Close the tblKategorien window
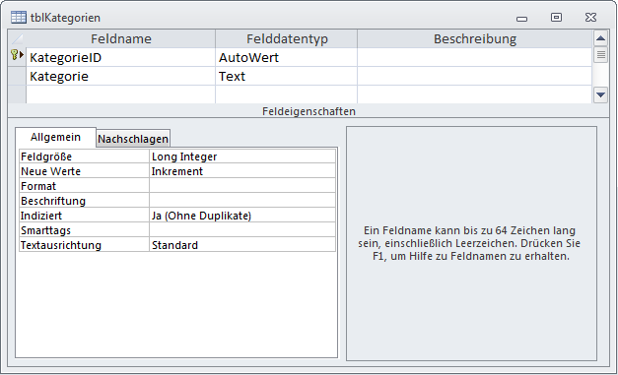Viewport: 618px width, 375px height. tap(590, 17)
